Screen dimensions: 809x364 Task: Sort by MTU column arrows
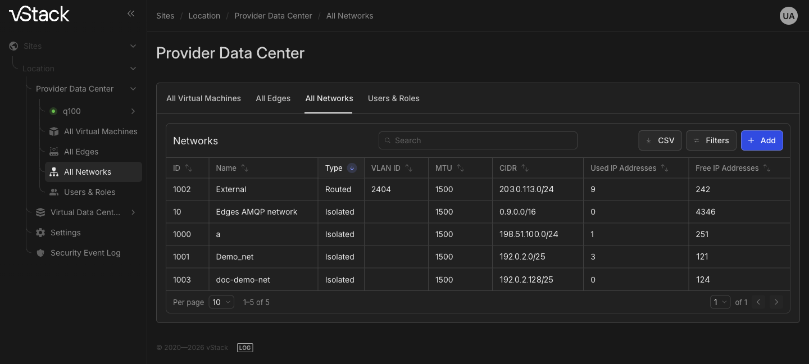point(460,168)
